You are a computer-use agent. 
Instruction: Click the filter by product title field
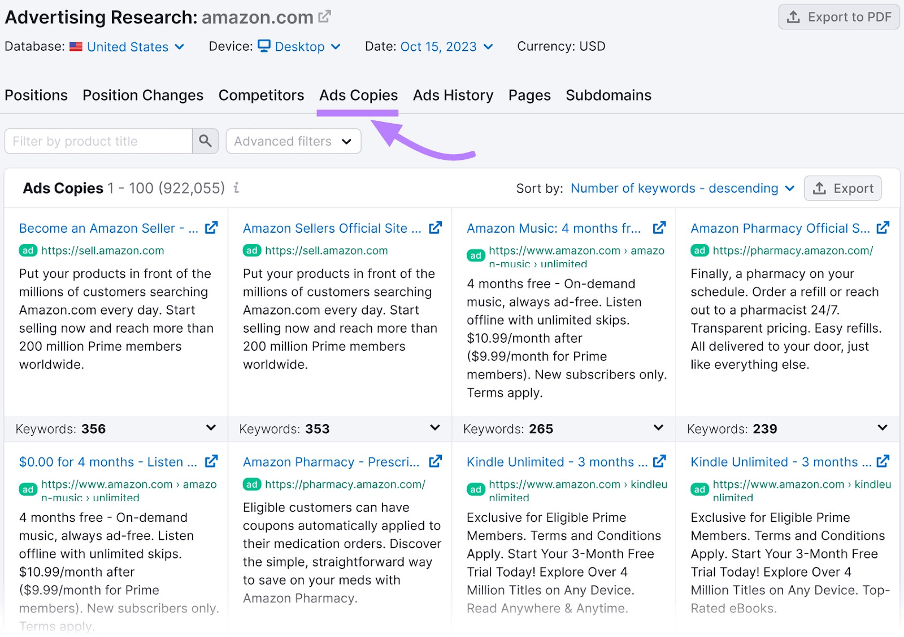click(x=96, y=141)
